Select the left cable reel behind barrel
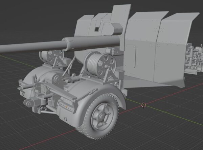 pyautogui.click(x=52, y=57)
